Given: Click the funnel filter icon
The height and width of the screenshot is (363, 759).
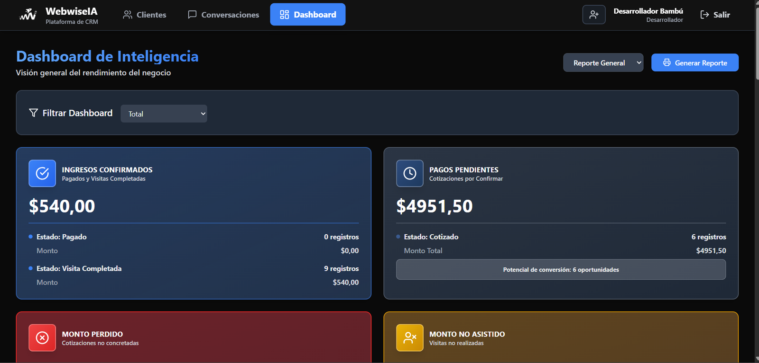Looking at the screenshot, I should coord(33,113).
